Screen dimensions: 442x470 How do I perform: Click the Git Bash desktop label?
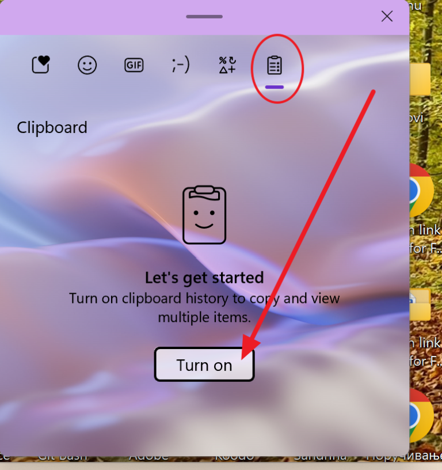63,458
